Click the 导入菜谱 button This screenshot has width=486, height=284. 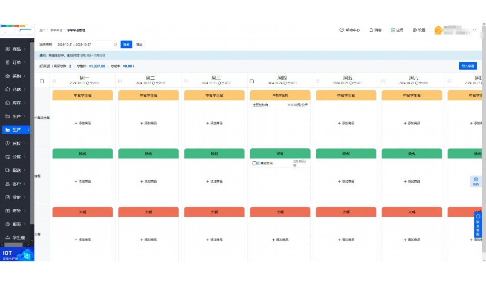point(468,66)
